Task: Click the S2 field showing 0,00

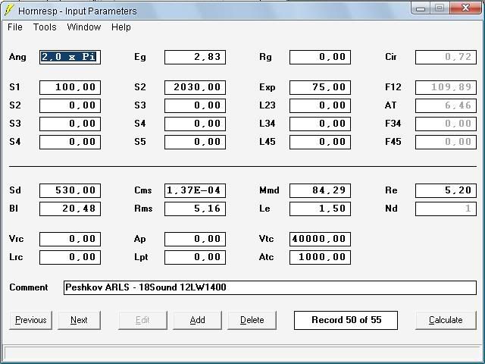Action: click(70, 105)
